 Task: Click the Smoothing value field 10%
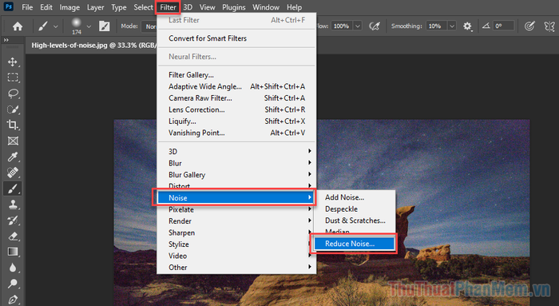click(436, 26)
